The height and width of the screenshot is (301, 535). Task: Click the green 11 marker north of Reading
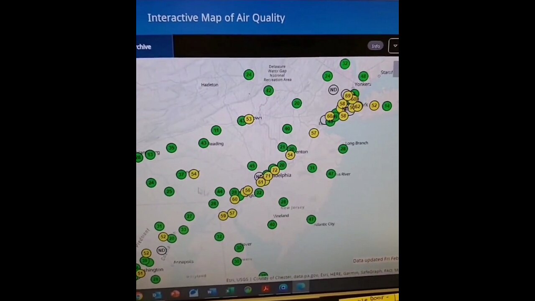(x=216, y=130)
